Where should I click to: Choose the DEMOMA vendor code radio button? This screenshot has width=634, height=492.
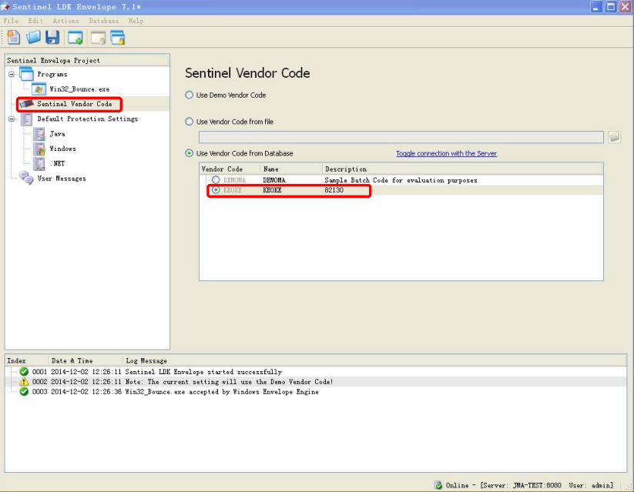[216, 180]
